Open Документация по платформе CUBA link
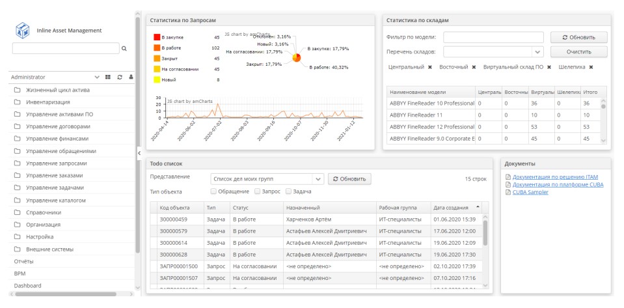Screen dimensions: 624x308 pos(558,185)
